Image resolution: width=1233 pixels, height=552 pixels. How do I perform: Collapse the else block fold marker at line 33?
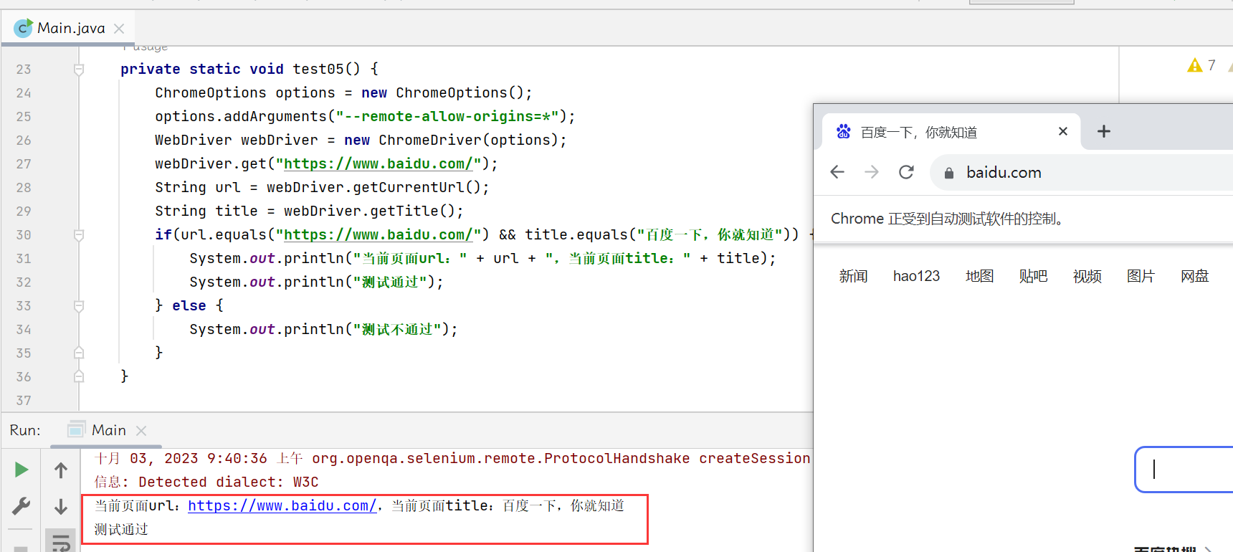coord(79,306)
